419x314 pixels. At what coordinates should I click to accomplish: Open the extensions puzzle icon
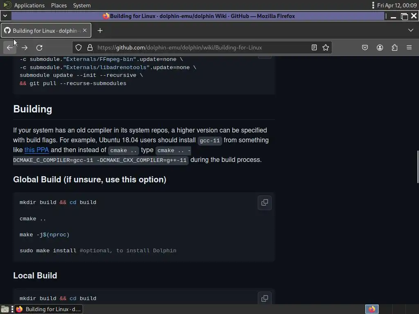tap(394, 47)
